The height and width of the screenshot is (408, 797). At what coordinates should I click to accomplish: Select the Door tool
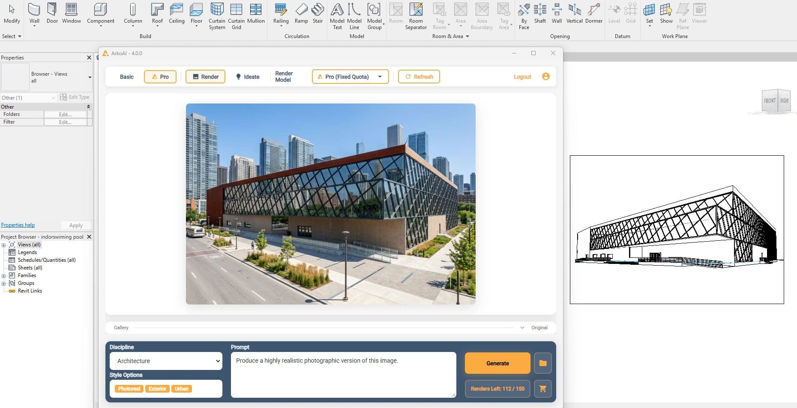(x=52, y=14)
